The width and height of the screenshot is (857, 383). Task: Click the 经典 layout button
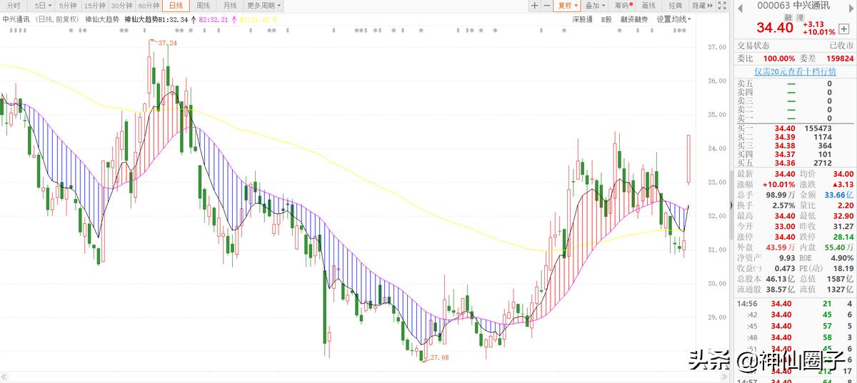tap(676, 6)
